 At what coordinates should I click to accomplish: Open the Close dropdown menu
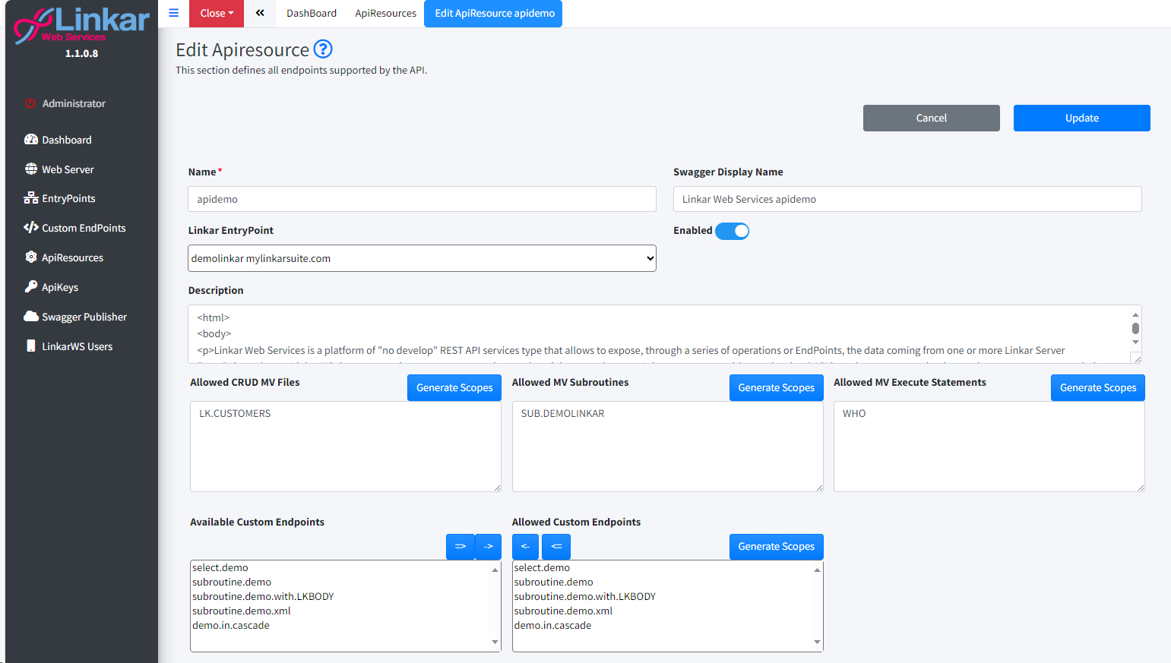point(217,13)
